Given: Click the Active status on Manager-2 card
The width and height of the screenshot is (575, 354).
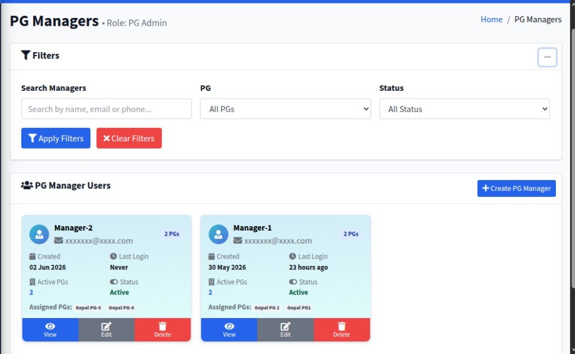Looking at the screenshot, I should 119,292.
